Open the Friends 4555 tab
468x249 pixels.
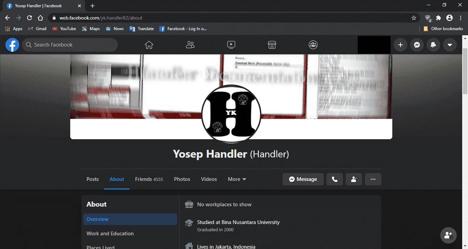tap(149, 179)
